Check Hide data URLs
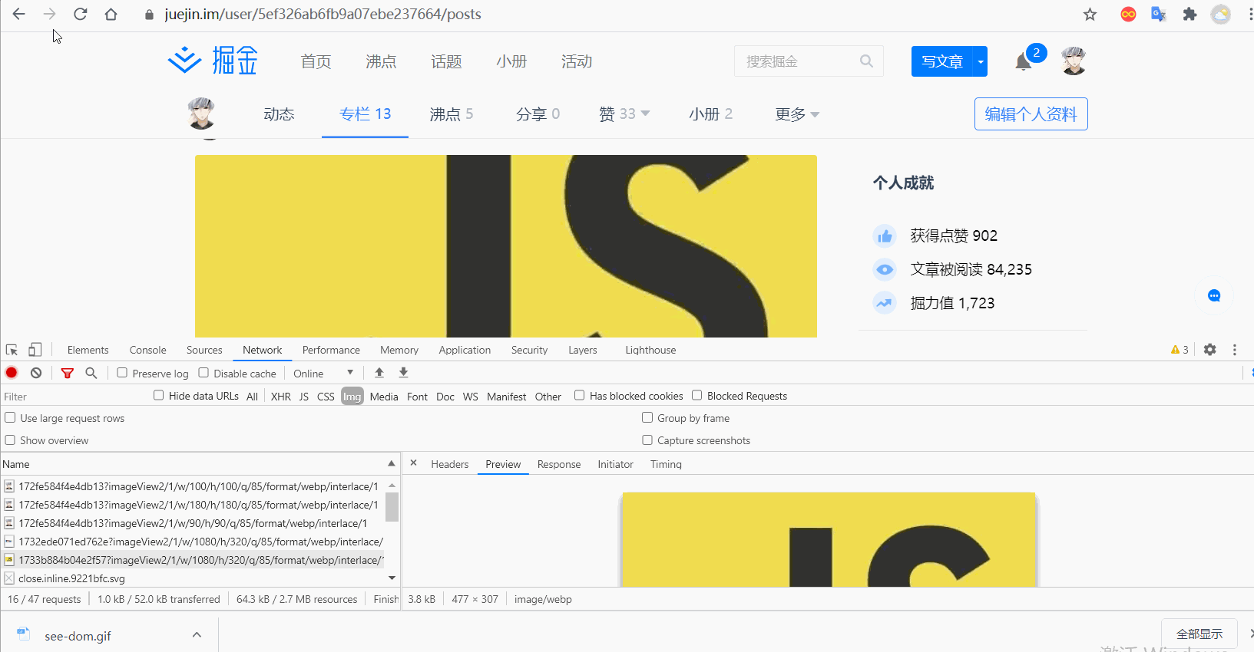The height and width of the screenshot is (652, 1254). pos(159,395)
